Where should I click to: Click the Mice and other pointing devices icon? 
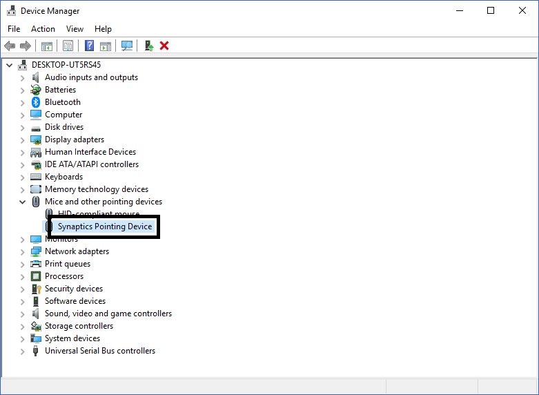click(x=36, y=202)
